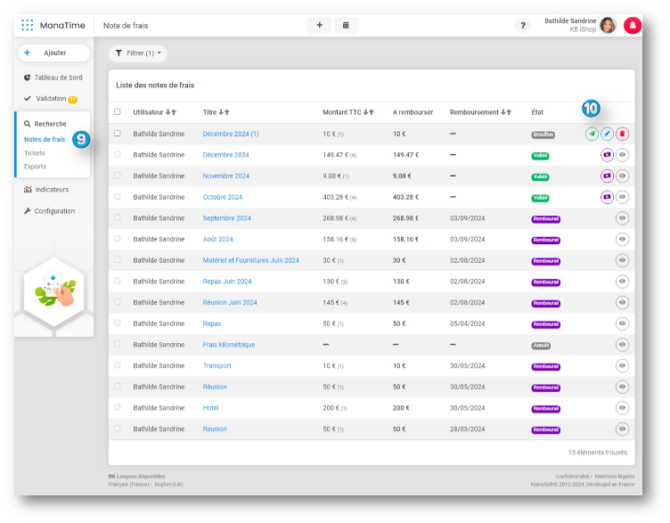Image resolution: width=670 pixels, height=523 pixels.
Task: Click the plus icon in the top bar
Action: click(x=319, y=25)
